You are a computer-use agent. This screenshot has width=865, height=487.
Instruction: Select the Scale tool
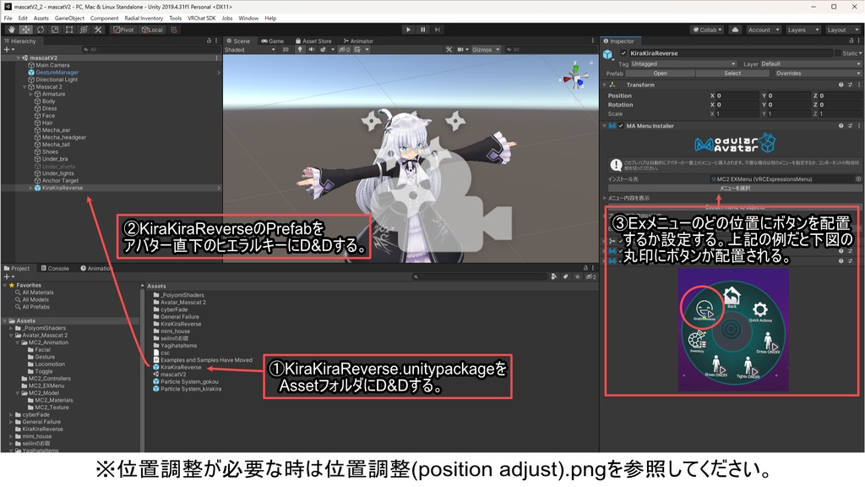pyautogui.click(x=55, y=30)
